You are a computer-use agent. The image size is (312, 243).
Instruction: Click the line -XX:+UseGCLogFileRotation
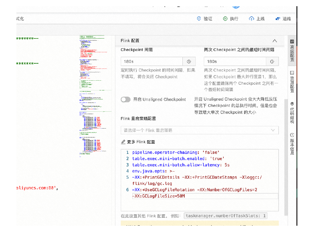click(x=194, y=190)
